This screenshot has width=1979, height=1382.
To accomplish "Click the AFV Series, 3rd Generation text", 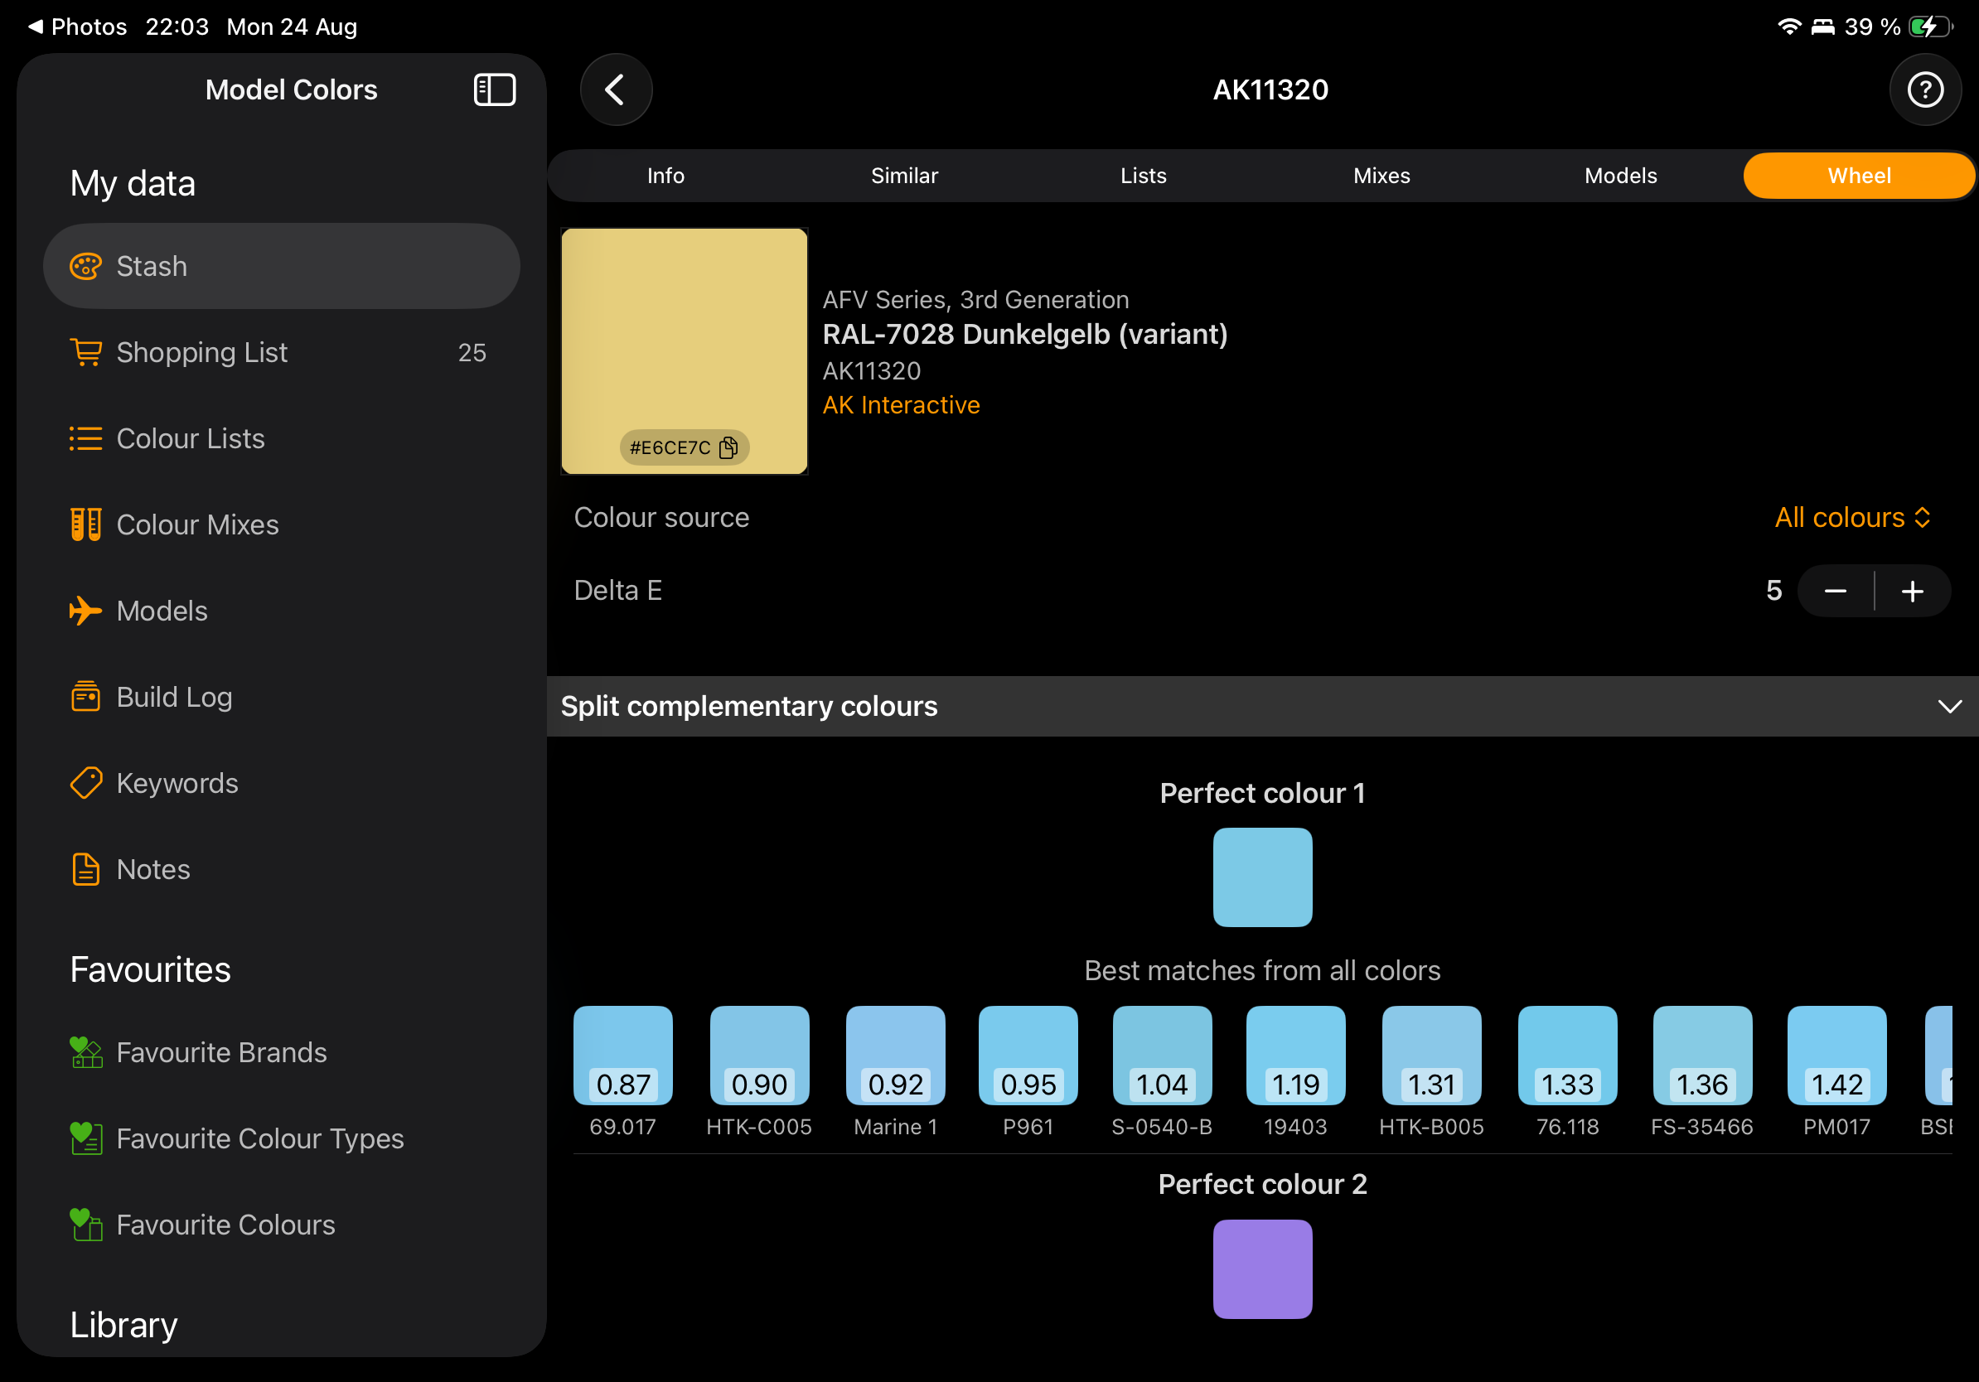I will 975,300.
